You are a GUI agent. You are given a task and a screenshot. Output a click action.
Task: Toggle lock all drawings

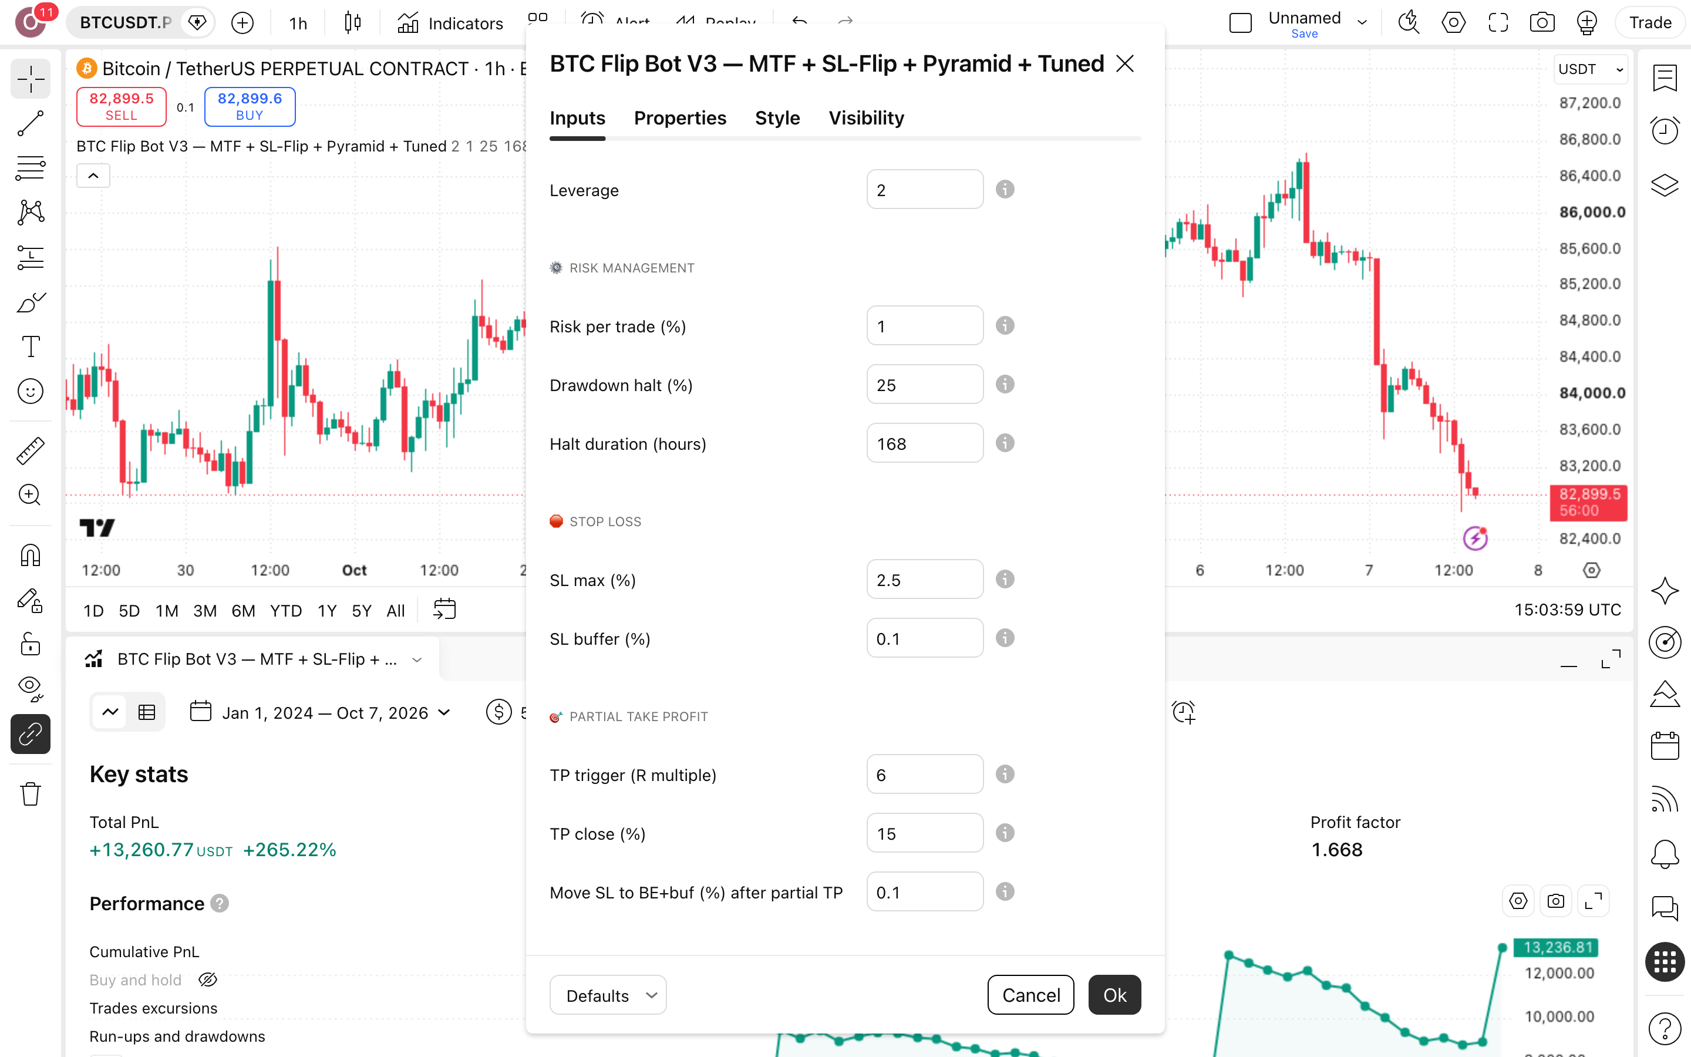click(30, 645)
